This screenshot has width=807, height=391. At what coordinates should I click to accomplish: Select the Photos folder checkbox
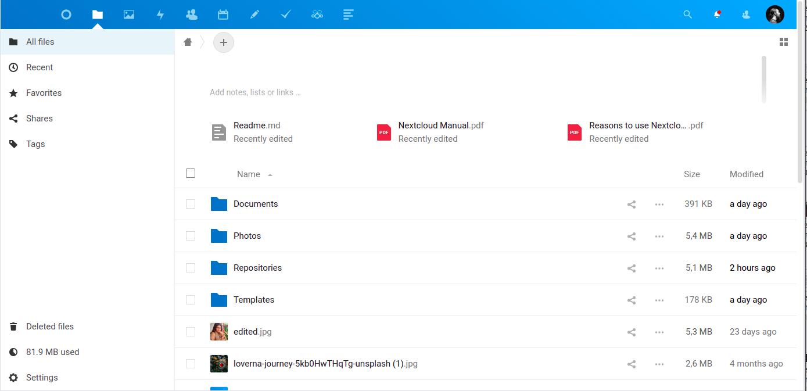click(x=191, y=236)
